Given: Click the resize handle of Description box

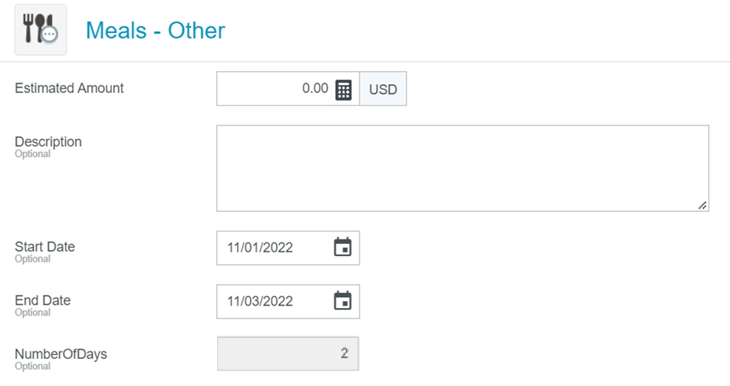Looking at the screenshot, I should (x=702, y=205).
